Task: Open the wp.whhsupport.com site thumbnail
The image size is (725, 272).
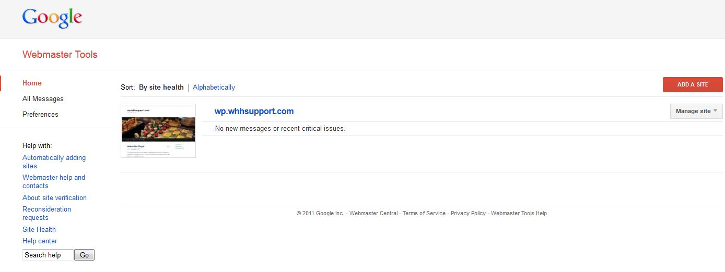Action: (x=158, y=131)
